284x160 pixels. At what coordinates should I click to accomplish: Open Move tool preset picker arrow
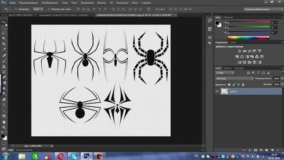coord(11,9)
